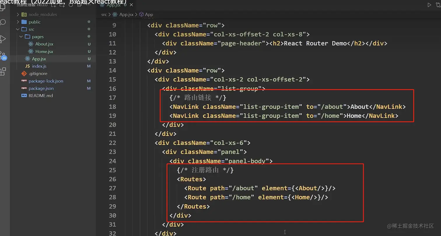Click the React icon in breadcrumb before App.jsx

tap(115, 15)
